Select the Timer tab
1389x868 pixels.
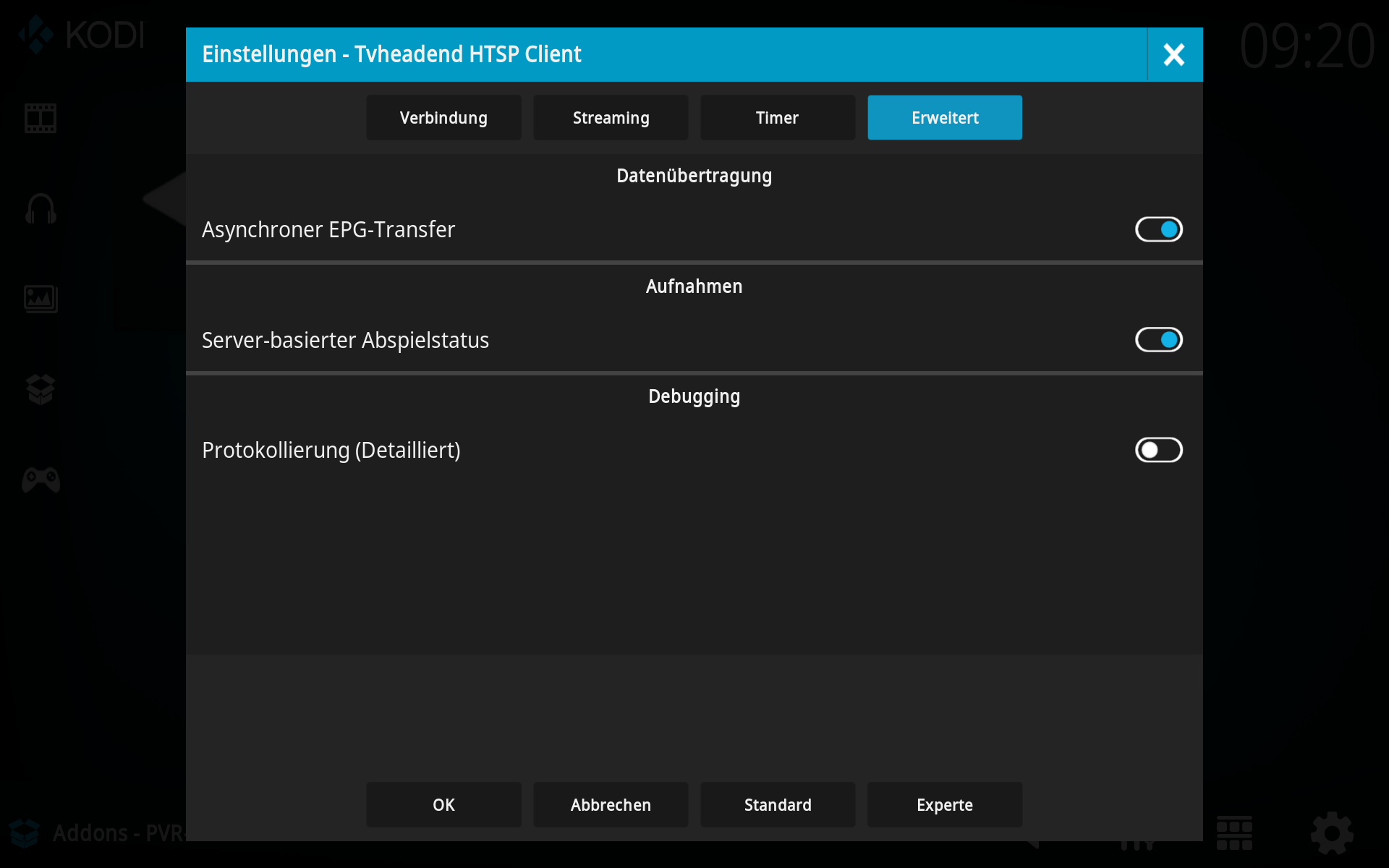pyautogui.click(x=778, y=118)
